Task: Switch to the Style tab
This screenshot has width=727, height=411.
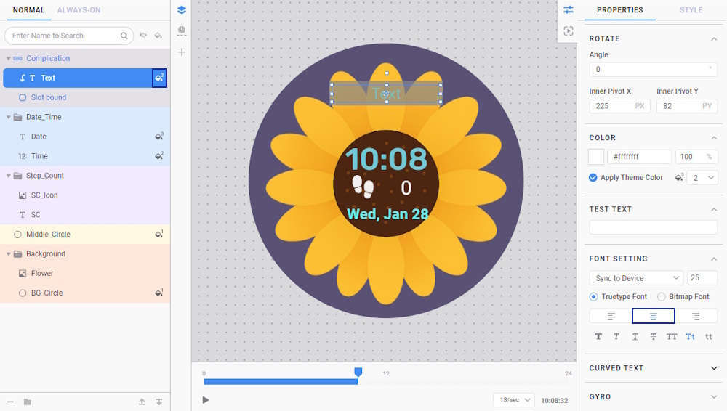Action: 691,10
